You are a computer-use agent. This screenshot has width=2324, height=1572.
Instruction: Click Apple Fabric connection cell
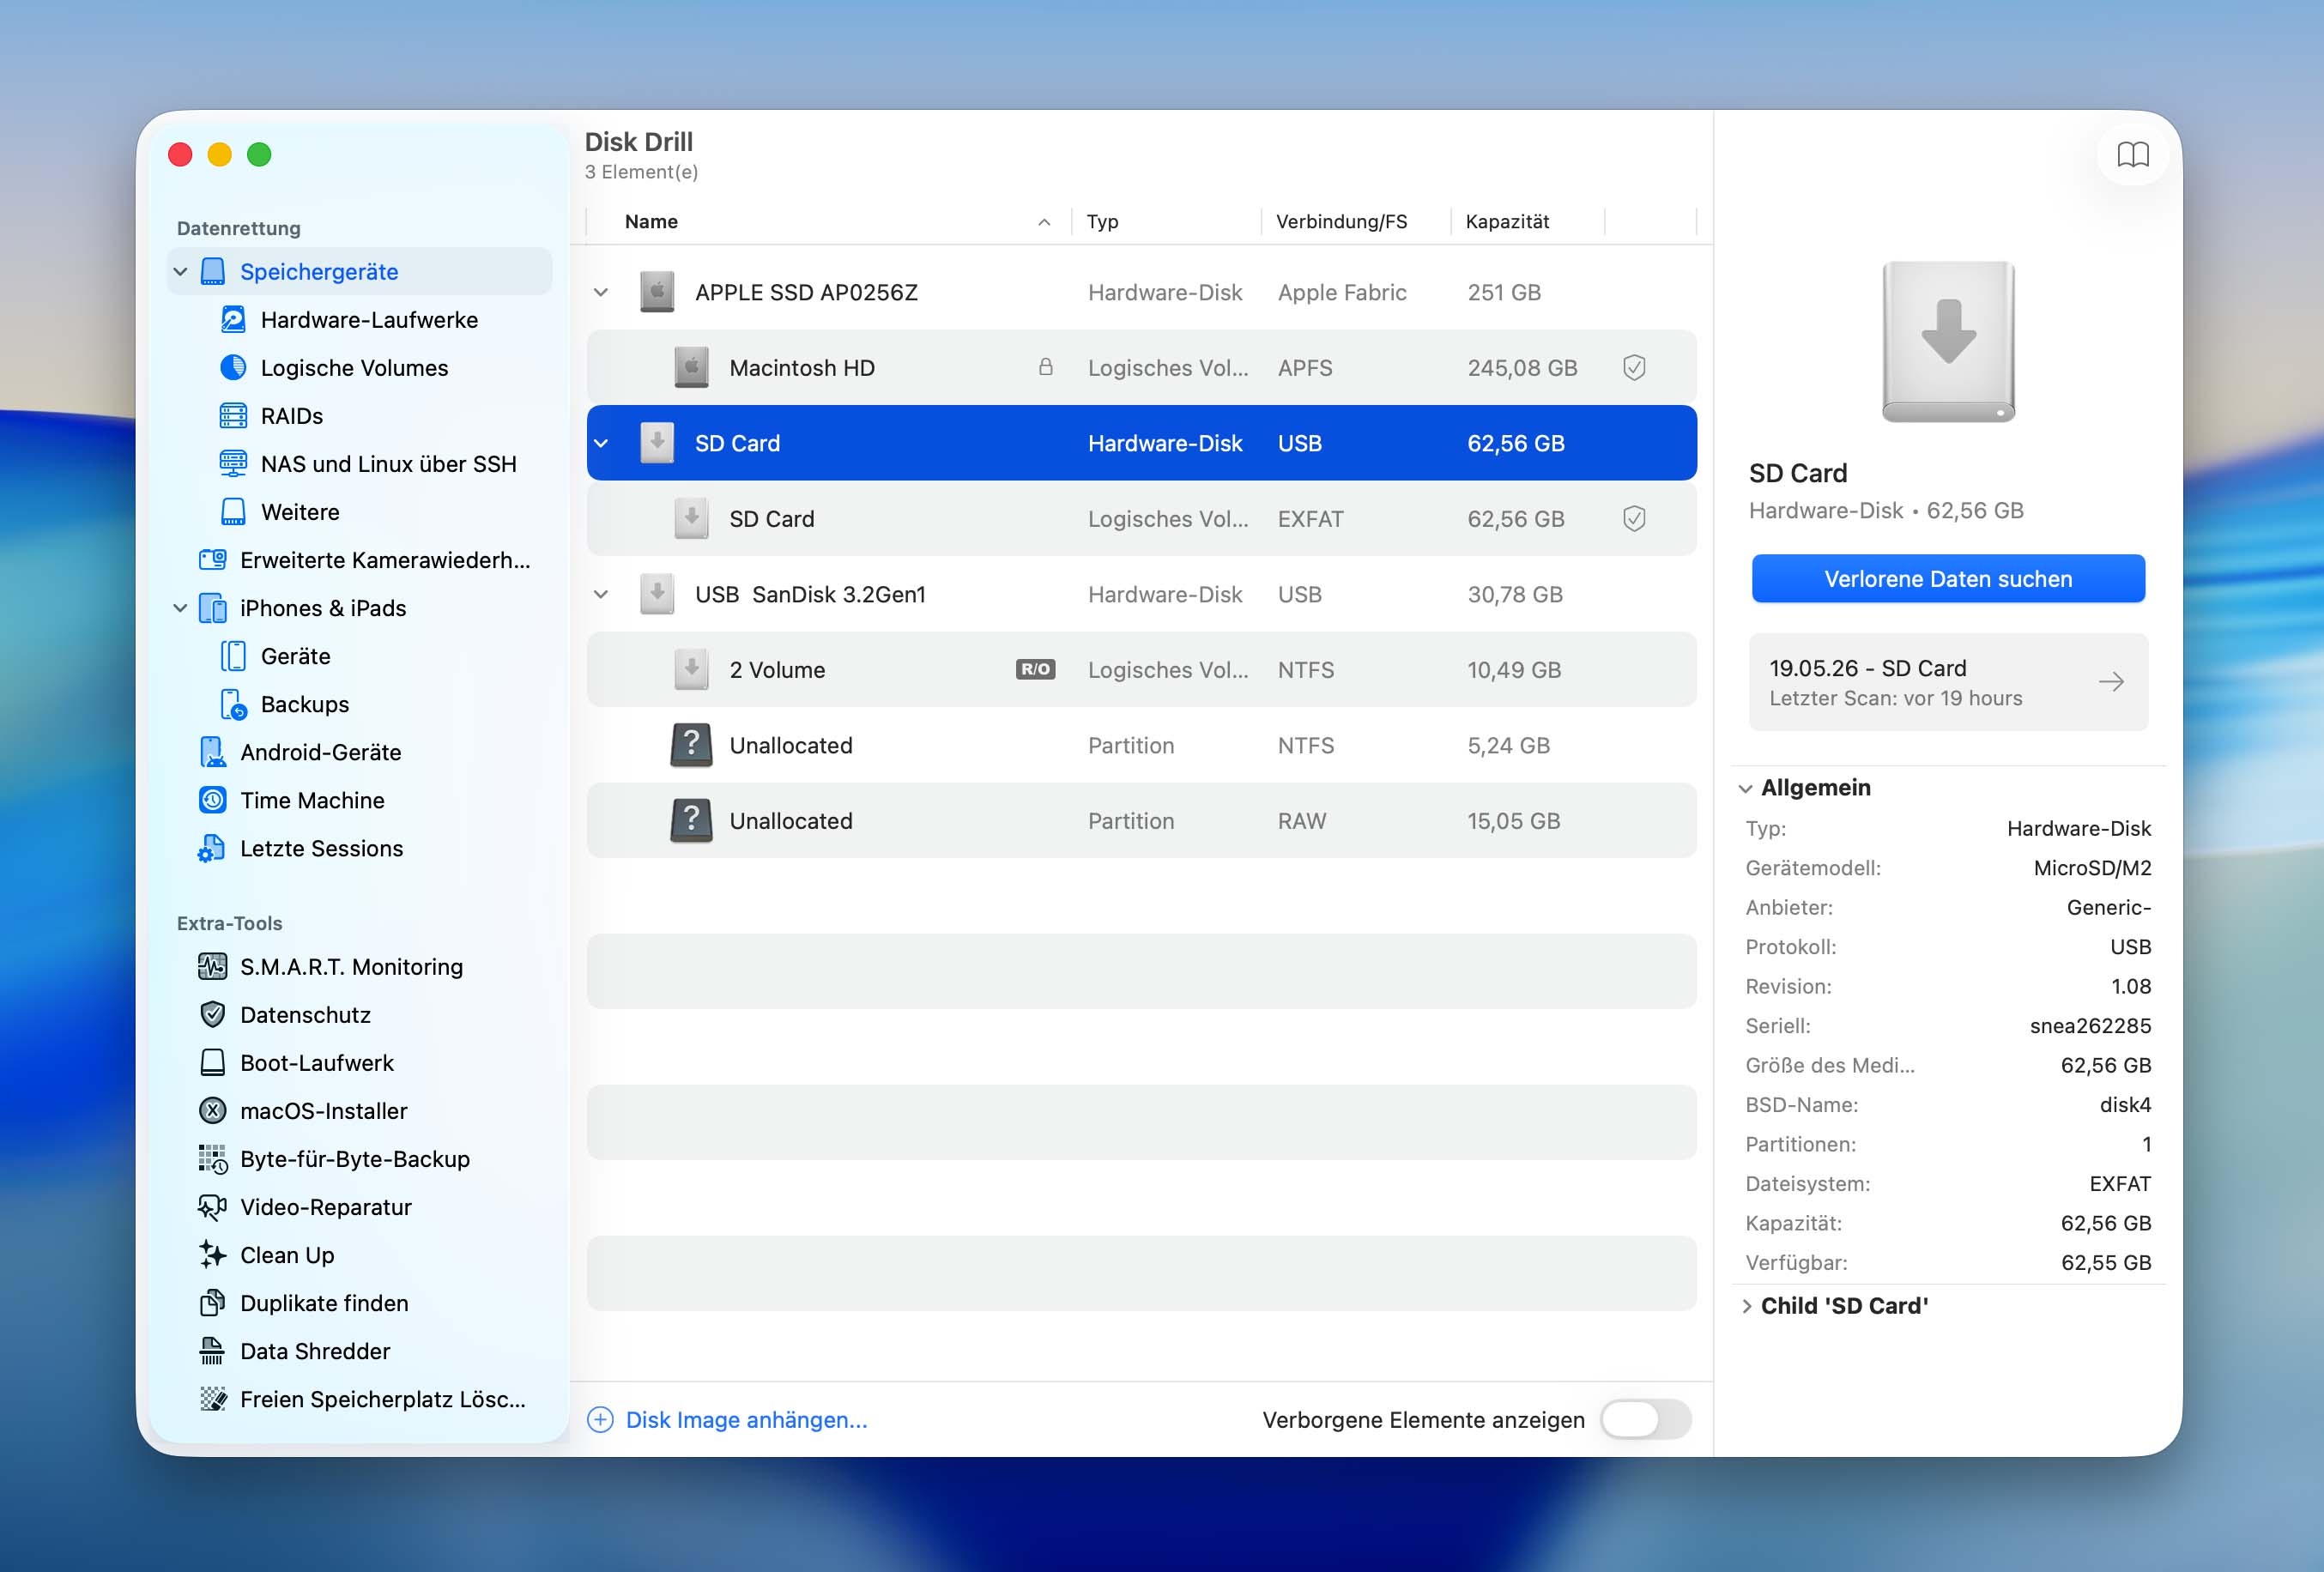coord(1342,293)
